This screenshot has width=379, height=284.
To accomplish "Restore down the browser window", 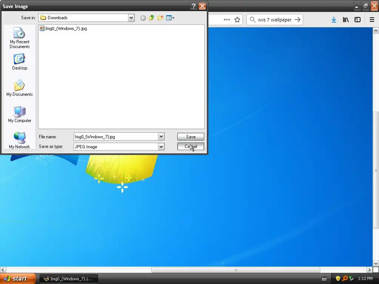I will [x=365, y=6].
